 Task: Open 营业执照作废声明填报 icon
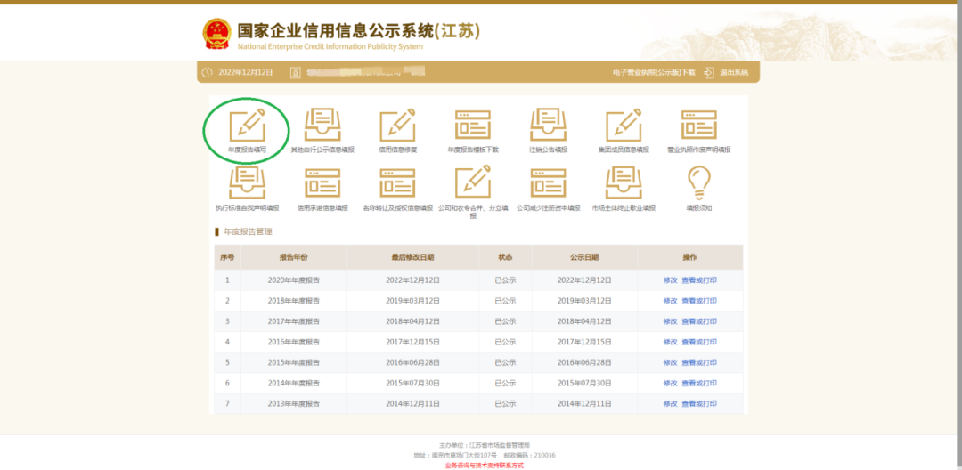point(698,126)
